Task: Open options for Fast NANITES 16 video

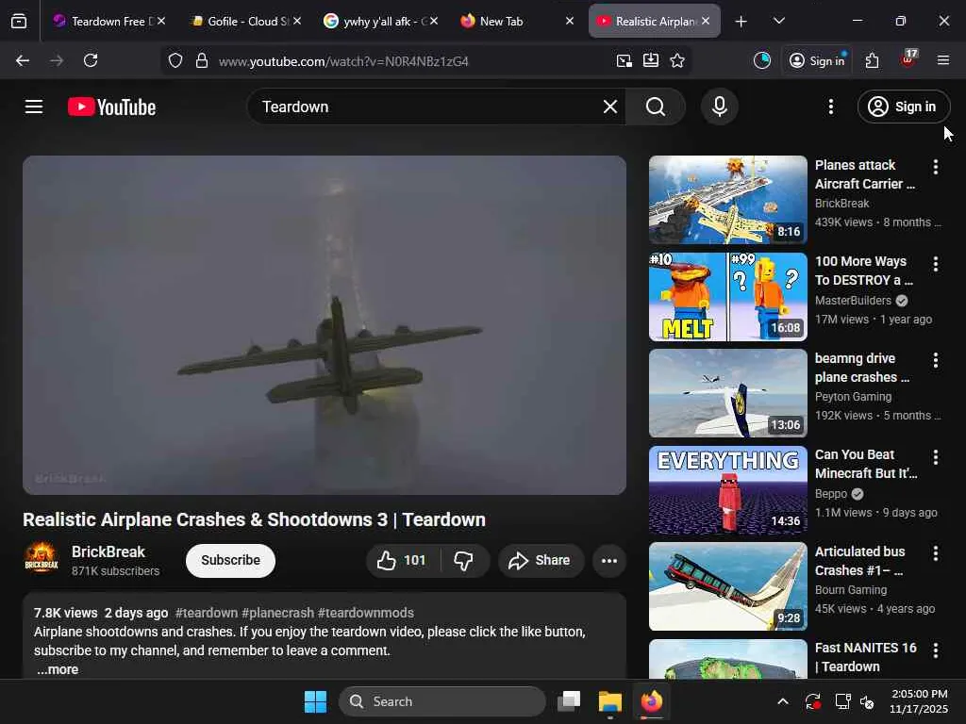Action: point(935,650)
